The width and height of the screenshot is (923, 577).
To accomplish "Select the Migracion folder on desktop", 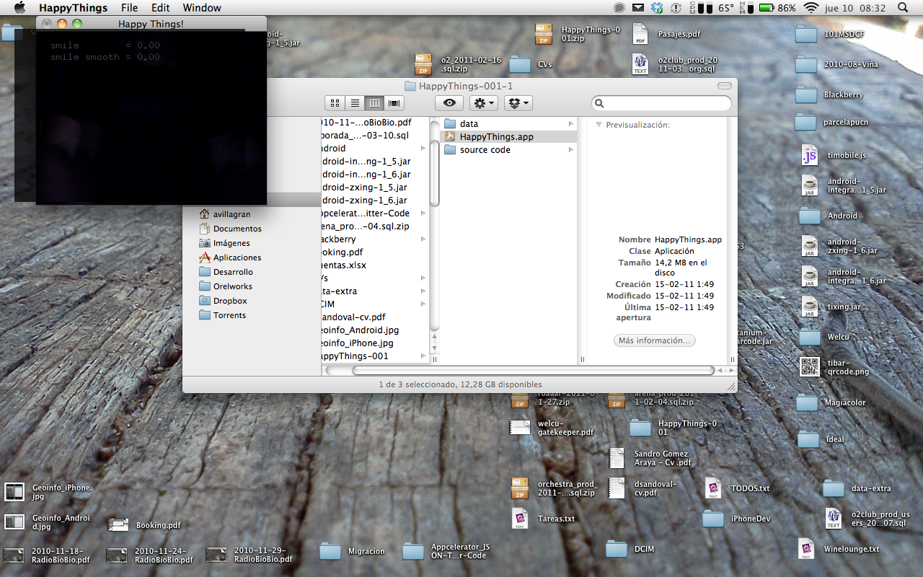I will point(353,551).
